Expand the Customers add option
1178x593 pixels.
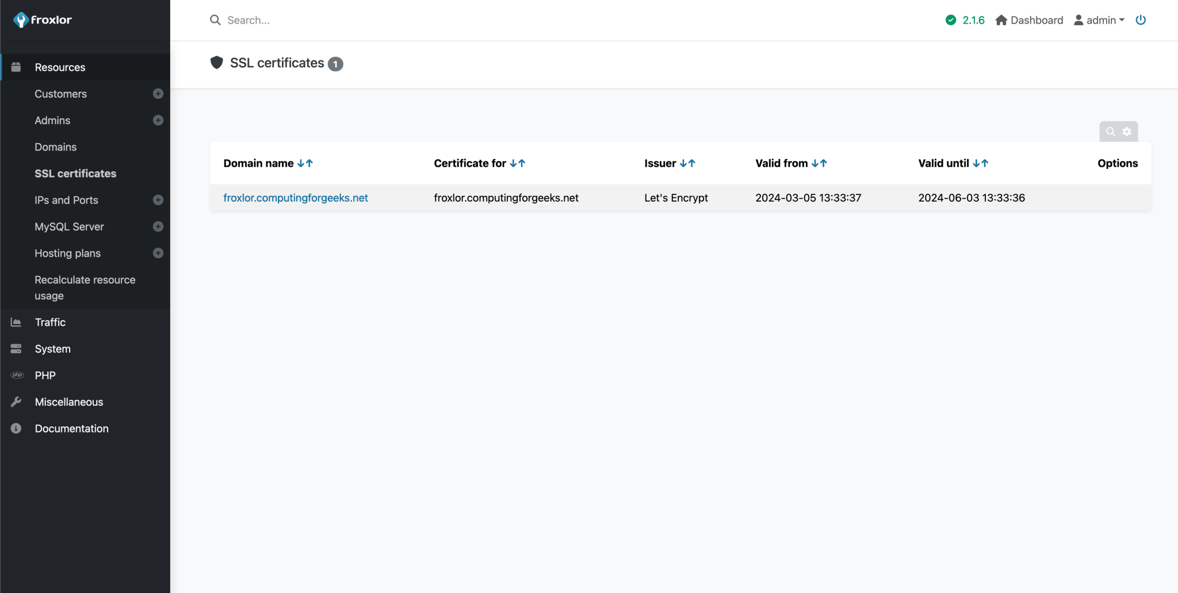coord(158,94)
